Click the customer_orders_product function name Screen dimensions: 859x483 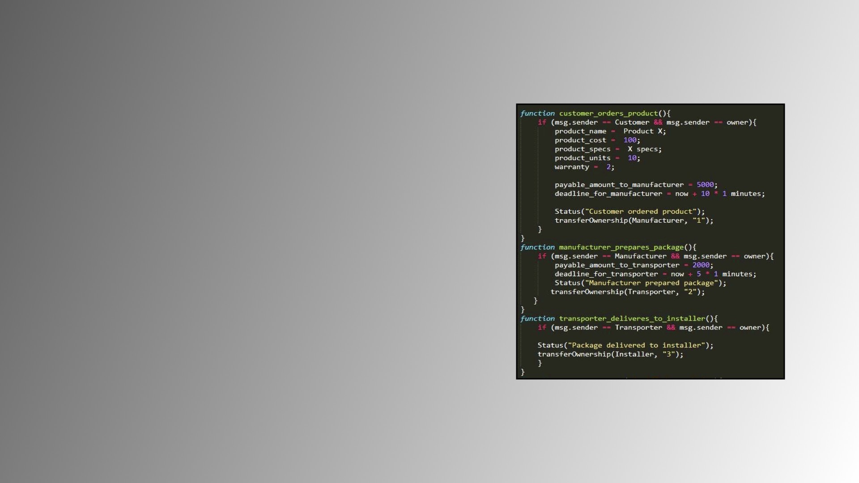click(608, 114)
